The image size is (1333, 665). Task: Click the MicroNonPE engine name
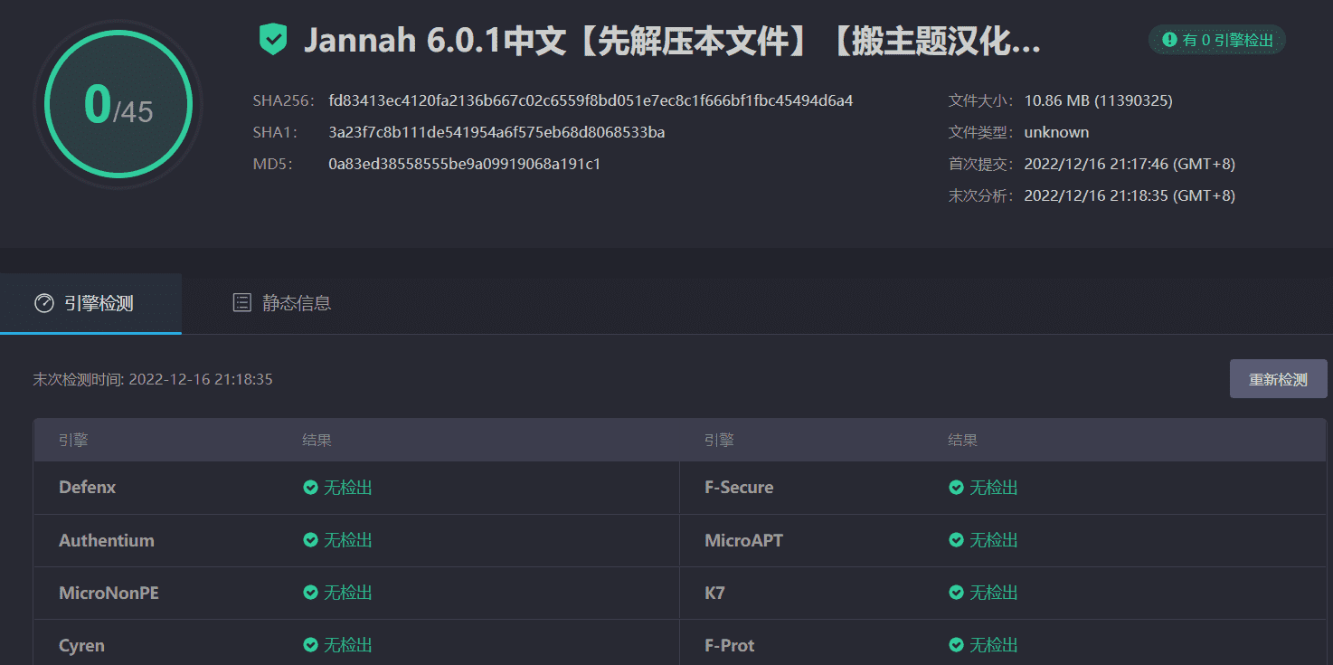pos(109,593)
